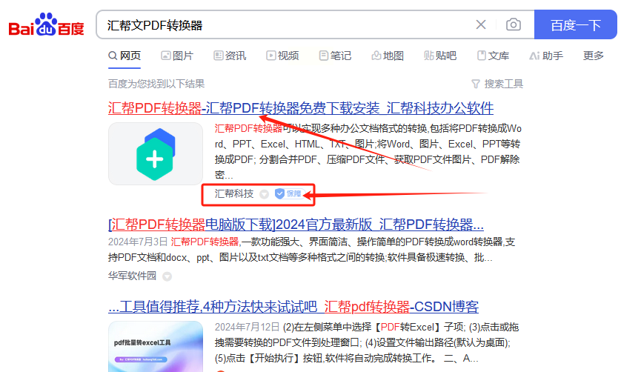
Task: Expand the dropdown arrow beside 华军软件园
Action: point(167,276)
